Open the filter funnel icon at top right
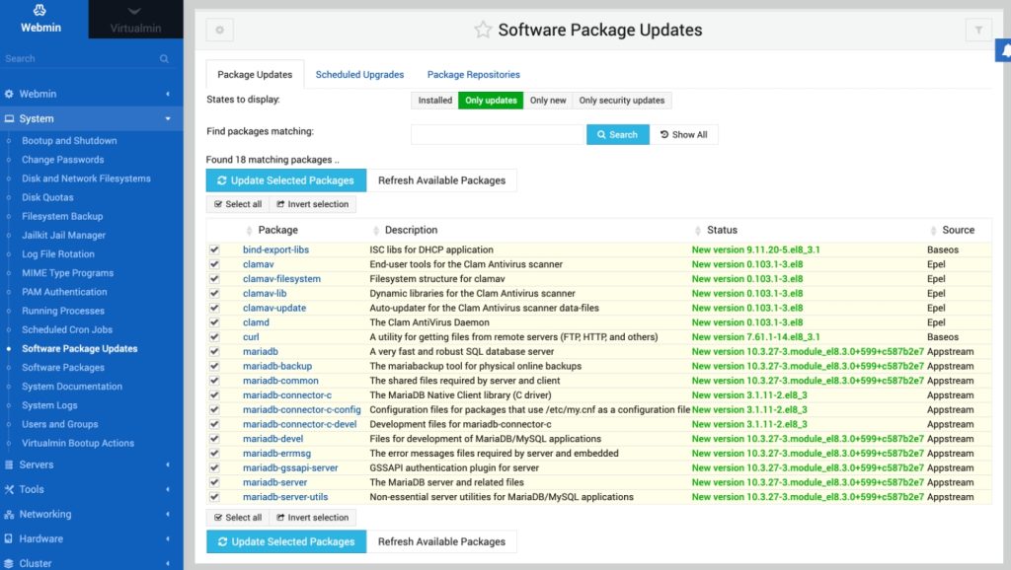1011x570 pixels. tap(977, 31)
